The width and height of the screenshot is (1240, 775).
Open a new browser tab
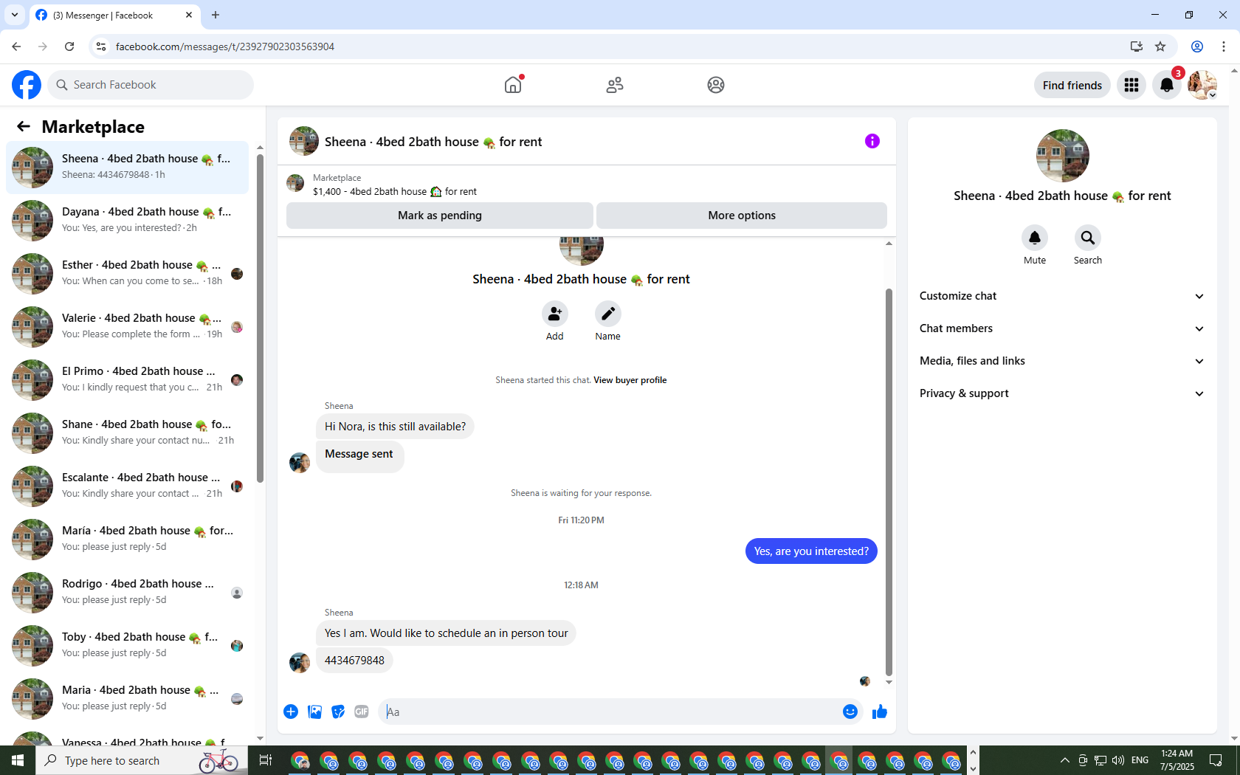coord(216,15)
